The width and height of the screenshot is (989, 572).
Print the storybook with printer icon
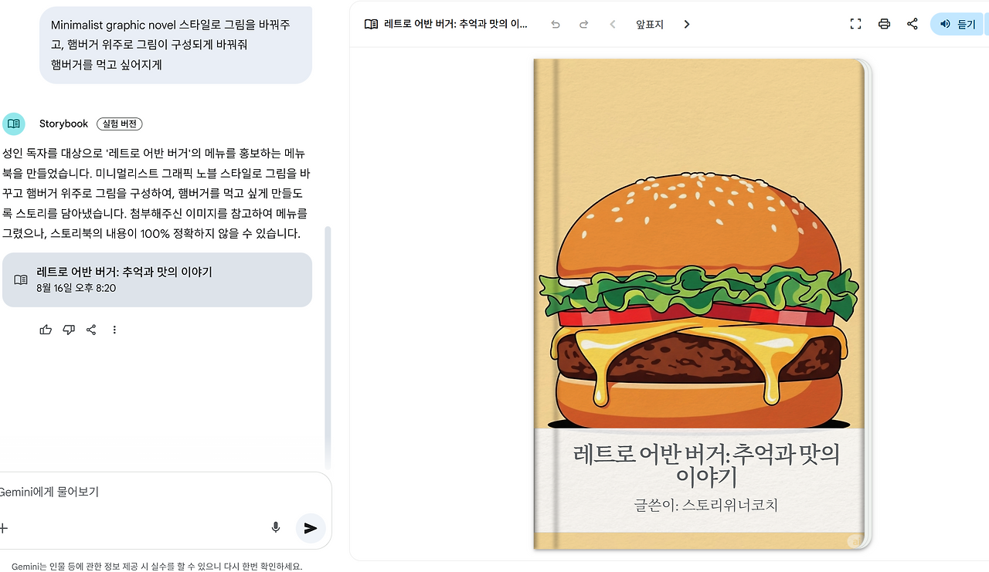[884, 24]
